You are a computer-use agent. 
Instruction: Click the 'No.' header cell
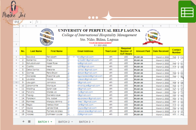pos(23,51)
